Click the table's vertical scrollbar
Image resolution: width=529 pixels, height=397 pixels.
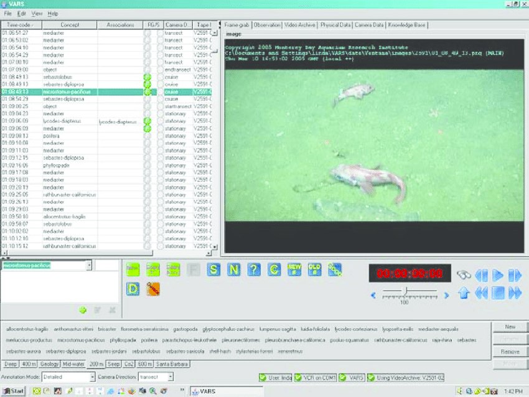pyautogui.click(x=215, y=139)
